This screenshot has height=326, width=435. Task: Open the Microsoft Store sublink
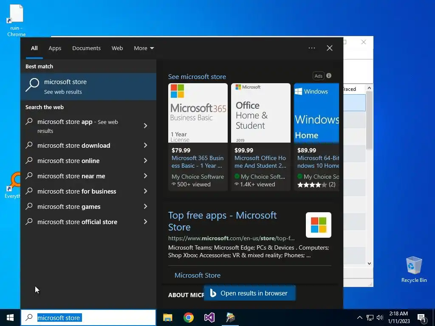[198, 275]
